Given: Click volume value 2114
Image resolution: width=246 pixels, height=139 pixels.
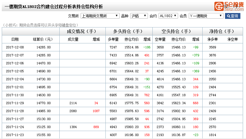Looking at the screenshot, I should 73,103.
